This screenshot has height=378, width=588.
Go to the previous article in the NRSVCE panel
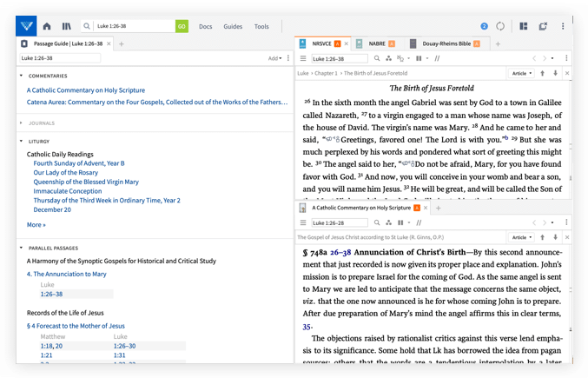542,74
